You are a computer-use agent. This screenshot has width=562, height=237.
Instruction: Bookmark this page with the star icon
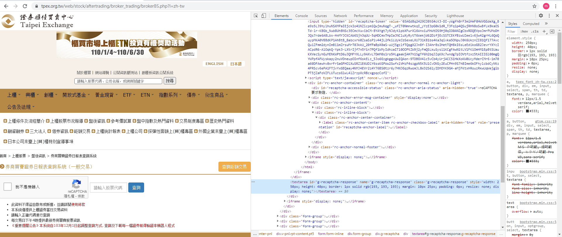[x=534, y=6]
